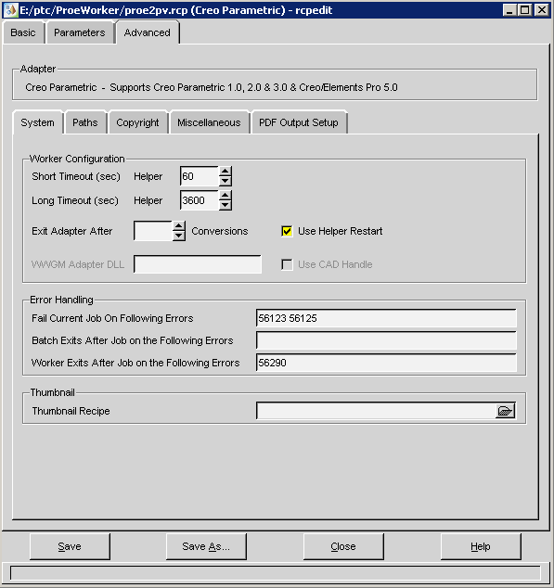
Task: Click the Save button
Action: (70, 546)
